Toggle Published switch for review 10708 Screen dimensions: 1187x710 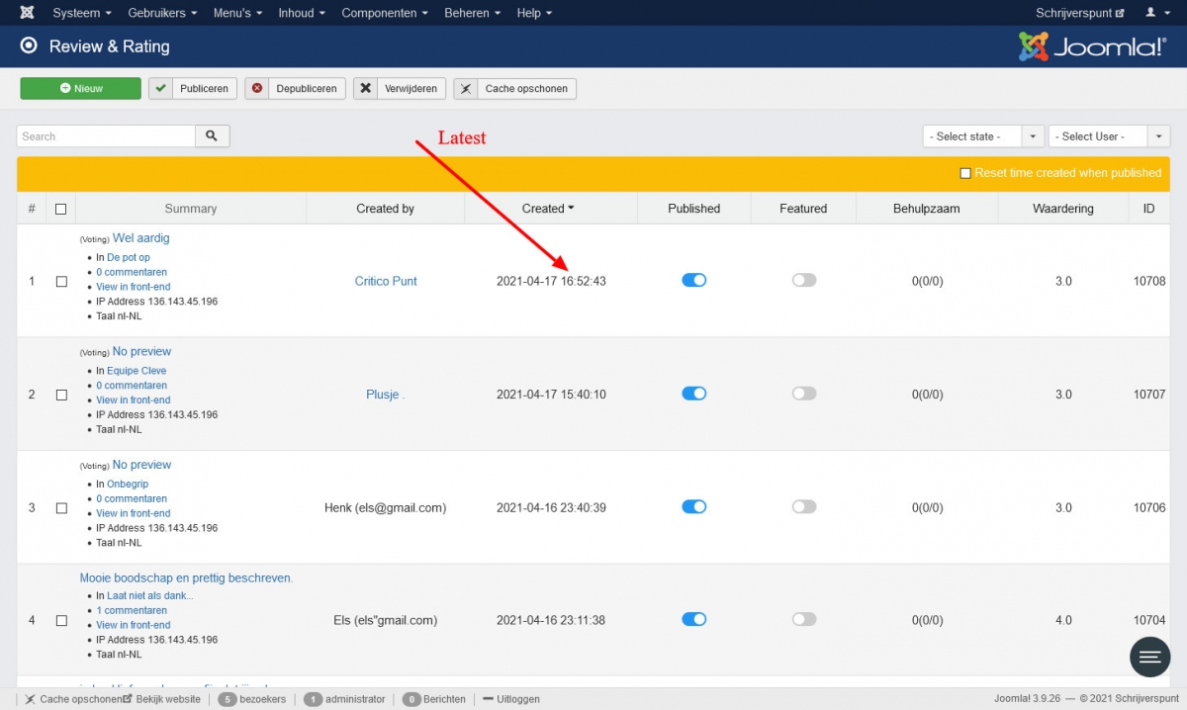point(694,281)
